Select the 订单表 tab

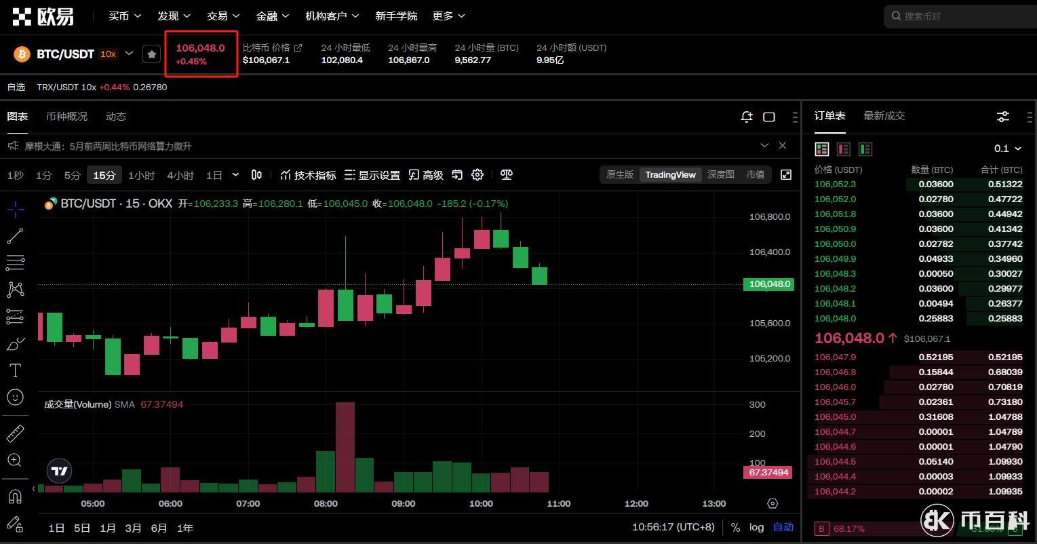[830, 116]
